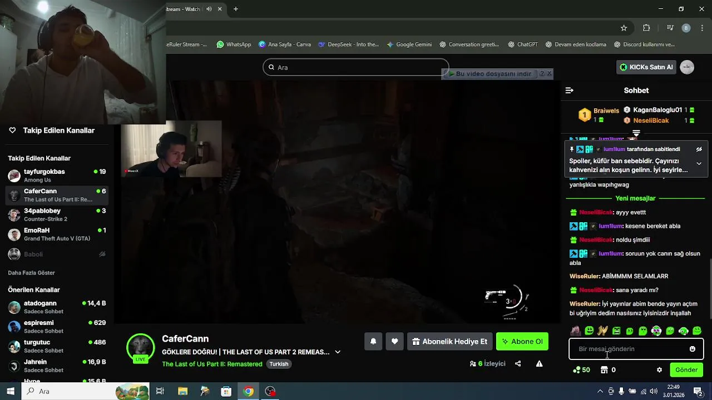This screenshot has height=400, width=712.
Task: Open recommended channel Jahrein
Action: tap(57, 366)
